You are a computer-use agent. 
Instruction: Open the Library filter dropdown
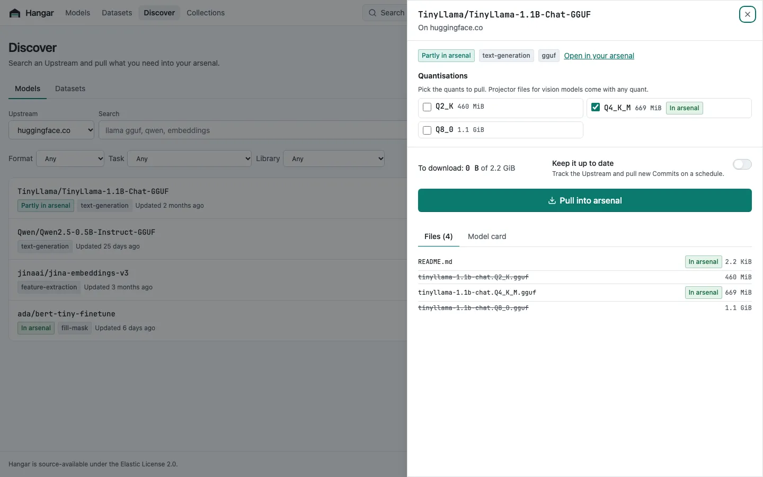334,158
